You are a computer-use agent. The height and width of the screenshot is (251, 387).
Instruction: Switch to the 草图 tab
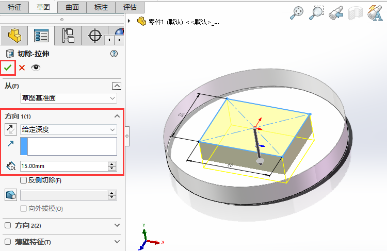pyautogui.click(x=43, y=7)
